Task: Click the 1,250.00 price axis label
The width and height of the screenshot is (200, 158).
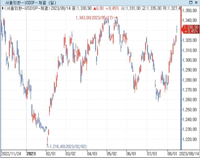Action: 190,110
